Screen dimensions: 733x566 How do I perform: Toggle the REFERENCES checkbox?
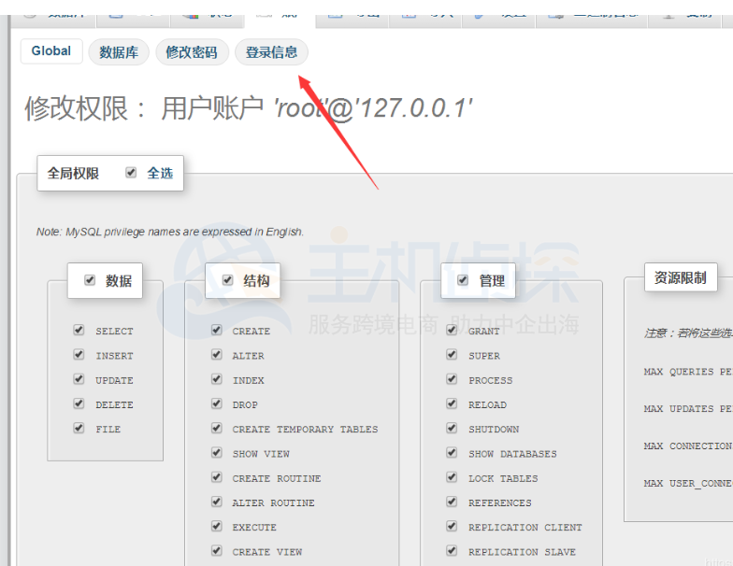click(452, 502)
